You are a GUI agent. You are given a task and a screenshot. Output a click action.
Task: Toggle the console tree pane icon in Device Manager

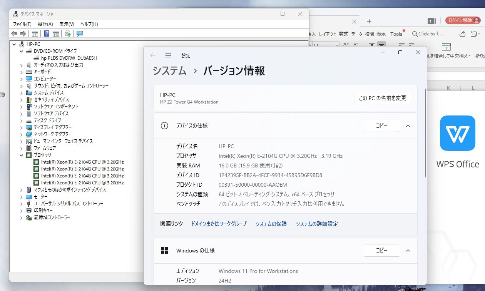pyautogui.click(x=35, y=33)
